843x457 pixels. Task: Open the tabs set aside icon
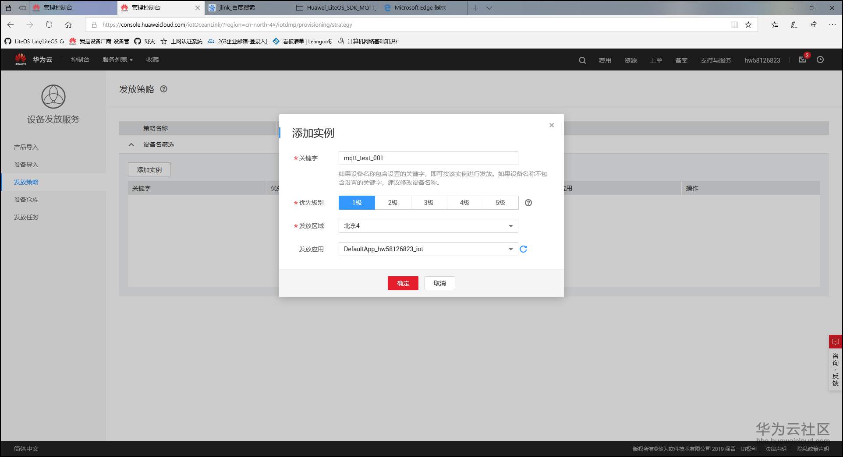(x=8, y=8)
